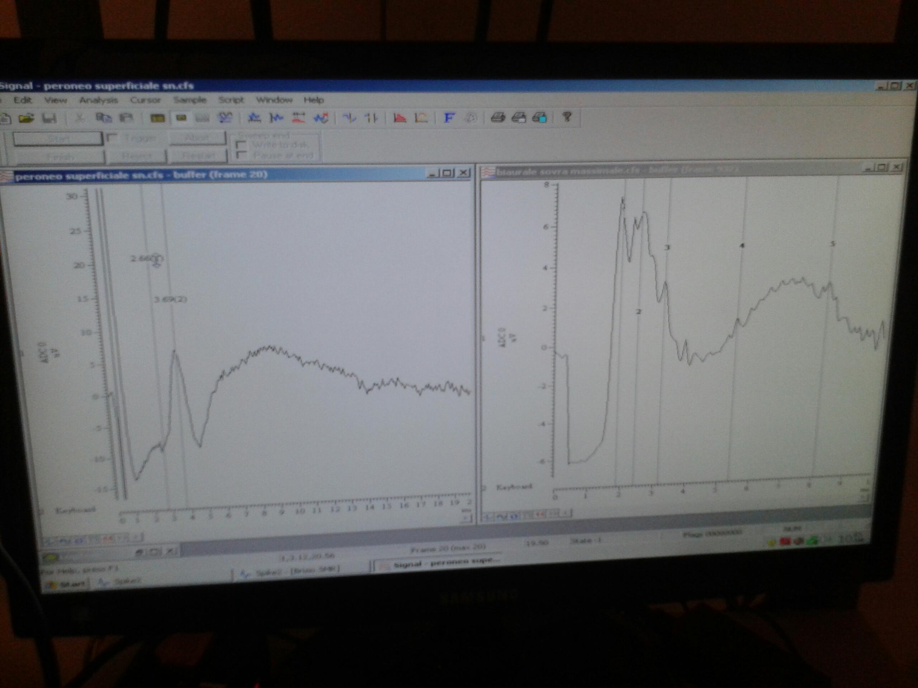Click the Open file folder icon

26,119
